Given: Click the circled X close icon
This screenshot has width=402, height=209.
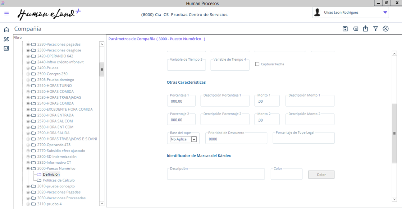Looking at the screenshot, I should 385,29.
